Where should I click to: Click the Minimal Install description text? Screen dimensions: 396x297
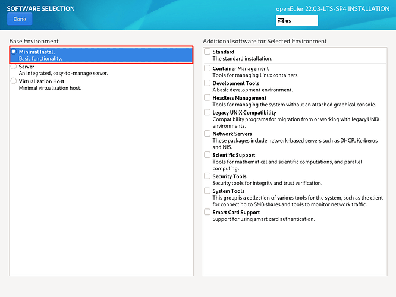[x=40, y=59]
